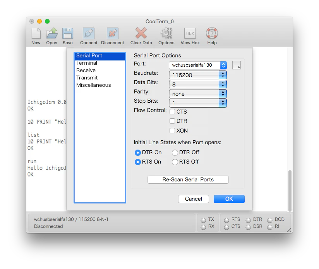Click the CTS status indicator light

pyautogui.click(x=226, y=227)
